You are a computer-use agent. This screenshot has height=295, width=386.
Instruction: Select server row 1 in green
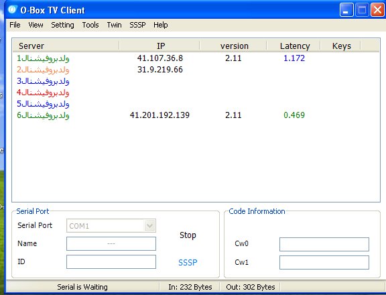43,58
